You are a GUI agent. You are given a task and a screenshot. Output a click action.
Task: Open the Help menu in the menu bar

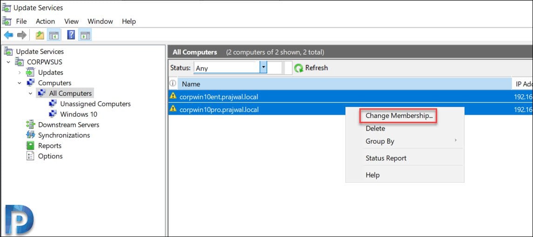(129, 21)
